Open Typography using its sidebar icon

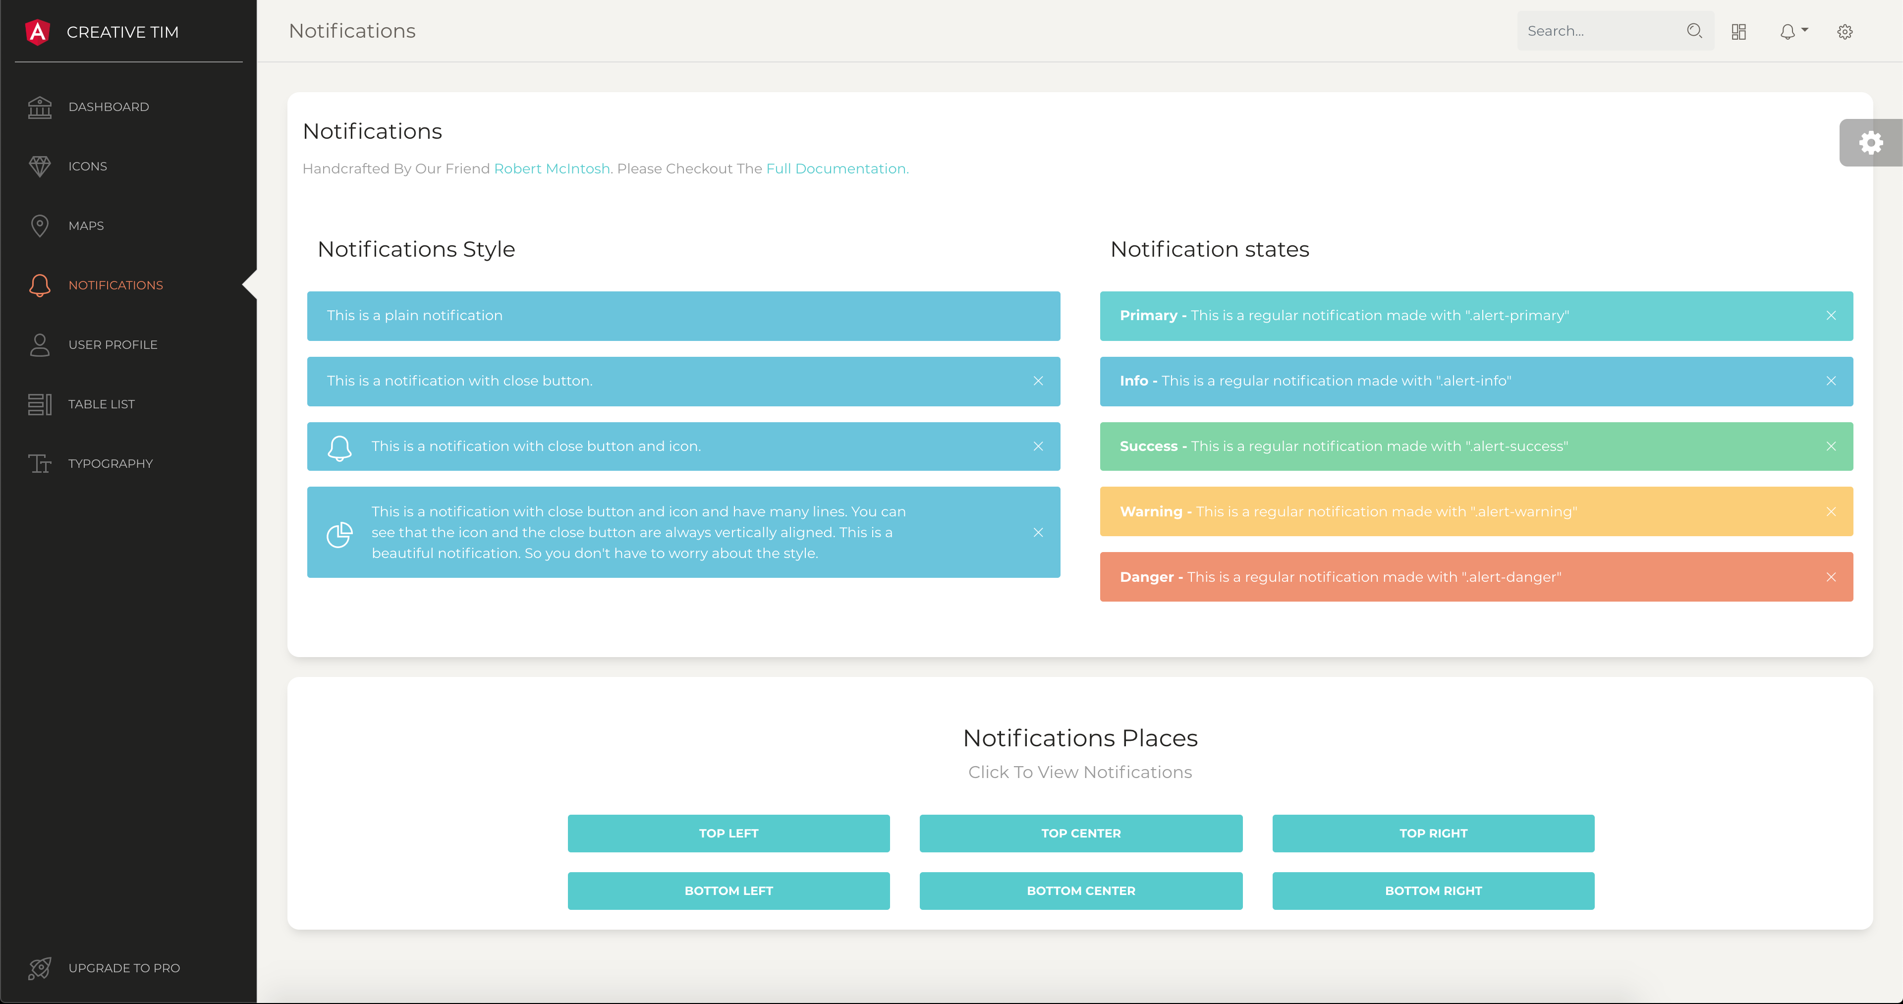pos(40,463)
